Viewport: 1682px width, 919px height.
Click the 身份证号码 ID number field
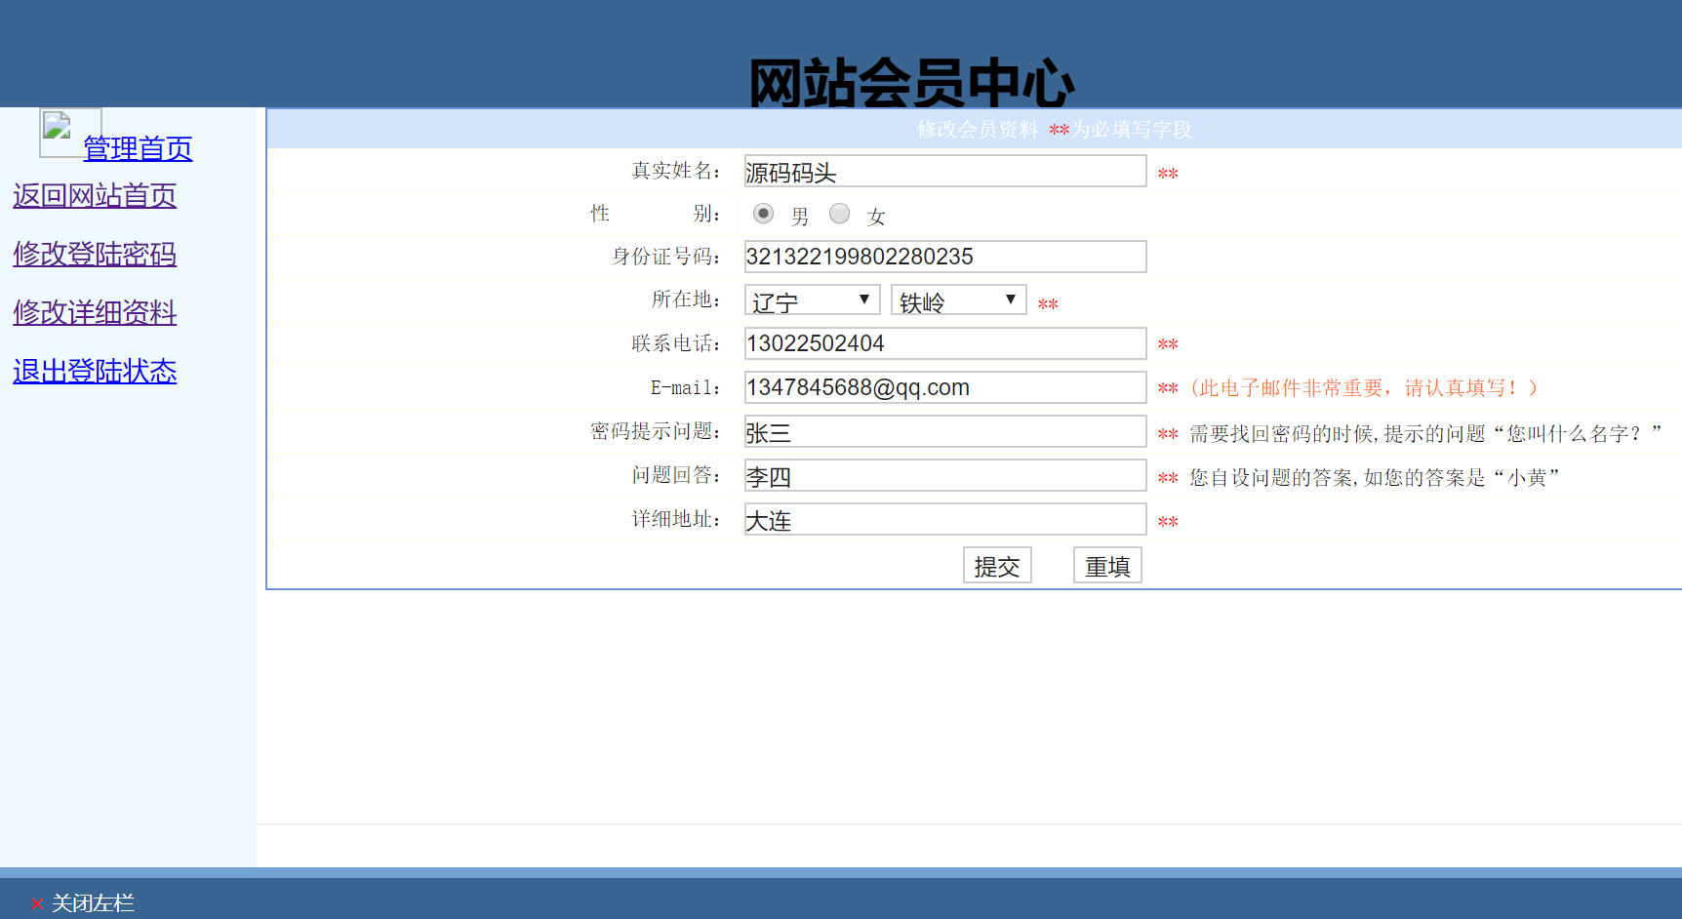point(942,257)
